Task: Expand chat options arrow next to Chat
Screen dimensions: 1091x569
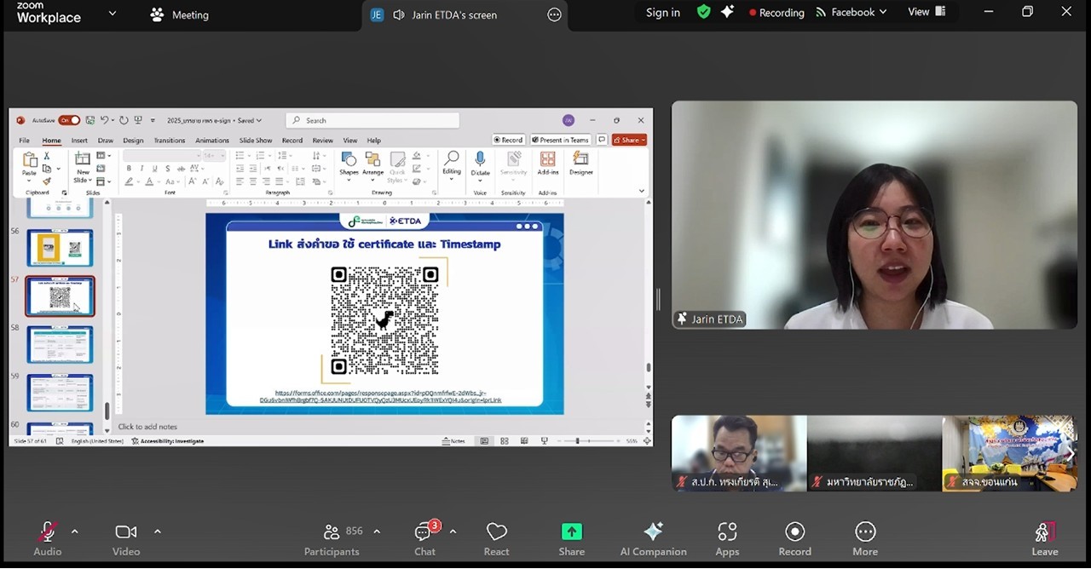Action: point(453,532)
